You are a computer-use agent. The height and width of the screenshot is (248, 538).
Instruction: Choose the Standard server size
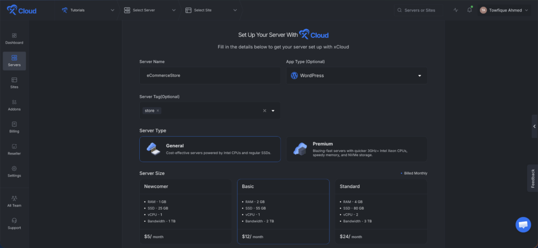coord(381,211)
